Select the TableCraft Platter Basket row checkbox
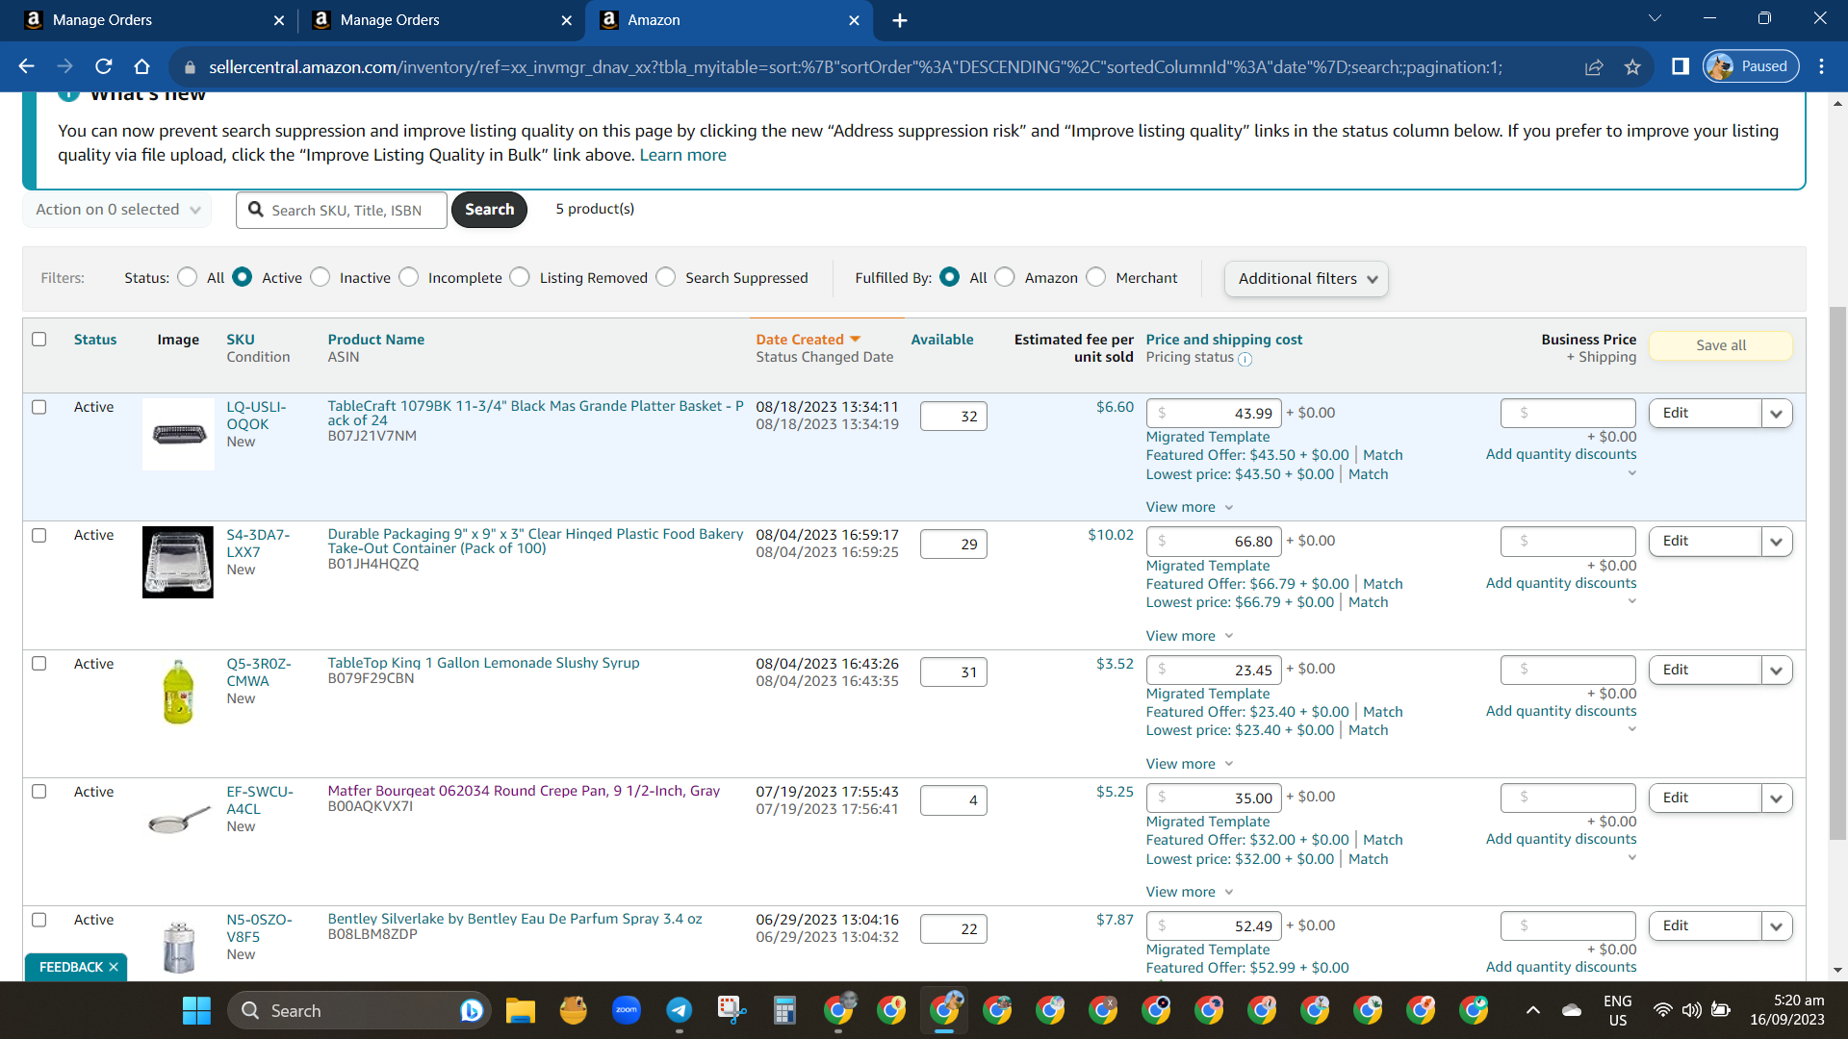The height and width of the screenshot is (1039, 1848). pos(39,407)
